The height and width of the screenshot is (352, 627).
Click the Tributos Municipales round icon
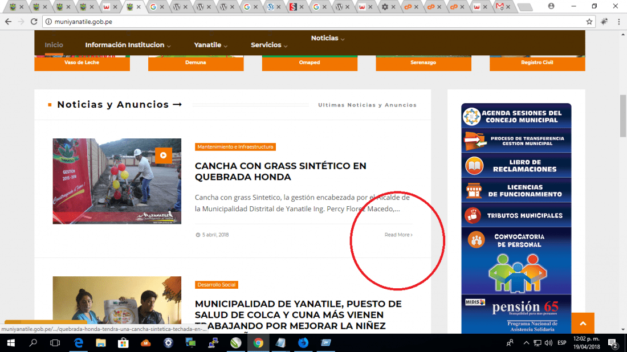(x=473, y=215)
